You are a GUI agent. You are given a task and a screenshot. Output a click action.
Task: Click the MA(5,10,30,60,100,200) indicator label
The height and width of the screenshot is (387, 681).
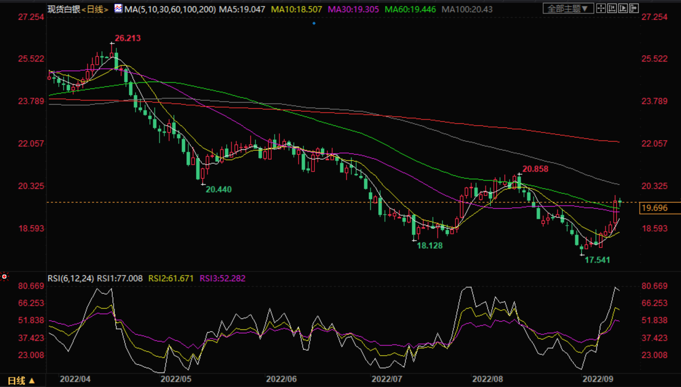(x=170, y=9)
